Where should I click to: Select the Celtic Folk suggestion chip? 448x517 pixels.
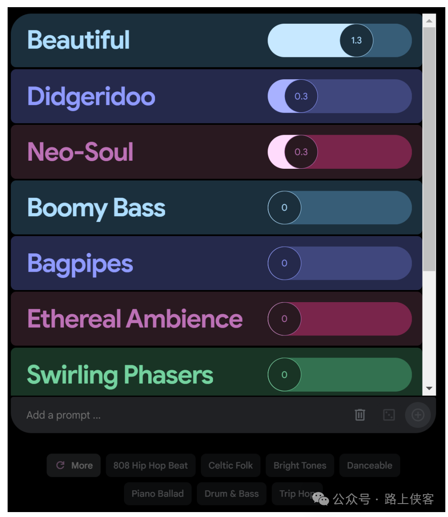pyautogui.click(x=230, y=466)
